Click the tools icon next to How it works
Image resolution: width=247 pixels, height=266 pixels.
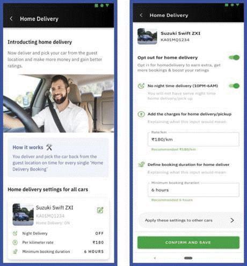click(49, 147)
